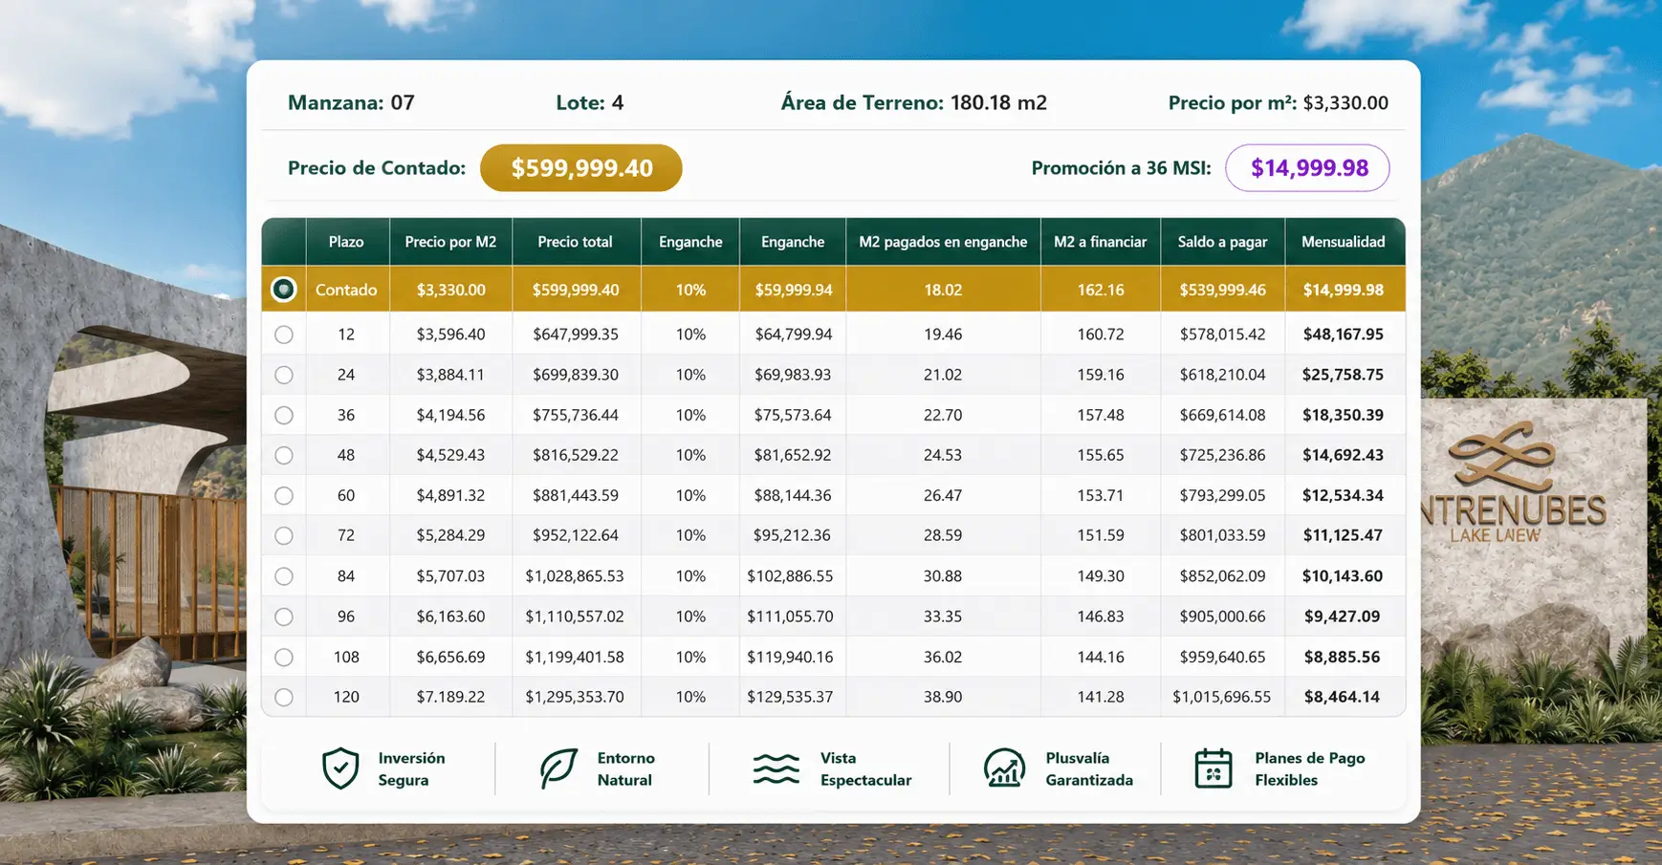
Task: Click the gold $599,999.40 Precio de Contado button
Action: [x=581, y=168]
